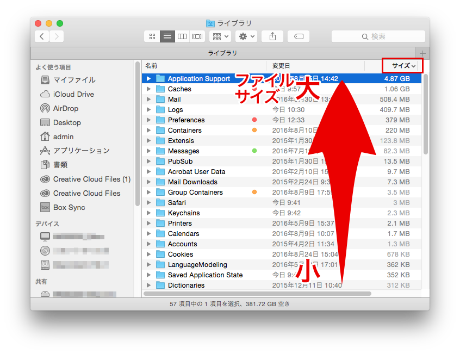Select the Messages folder icon

pos(160,151)
